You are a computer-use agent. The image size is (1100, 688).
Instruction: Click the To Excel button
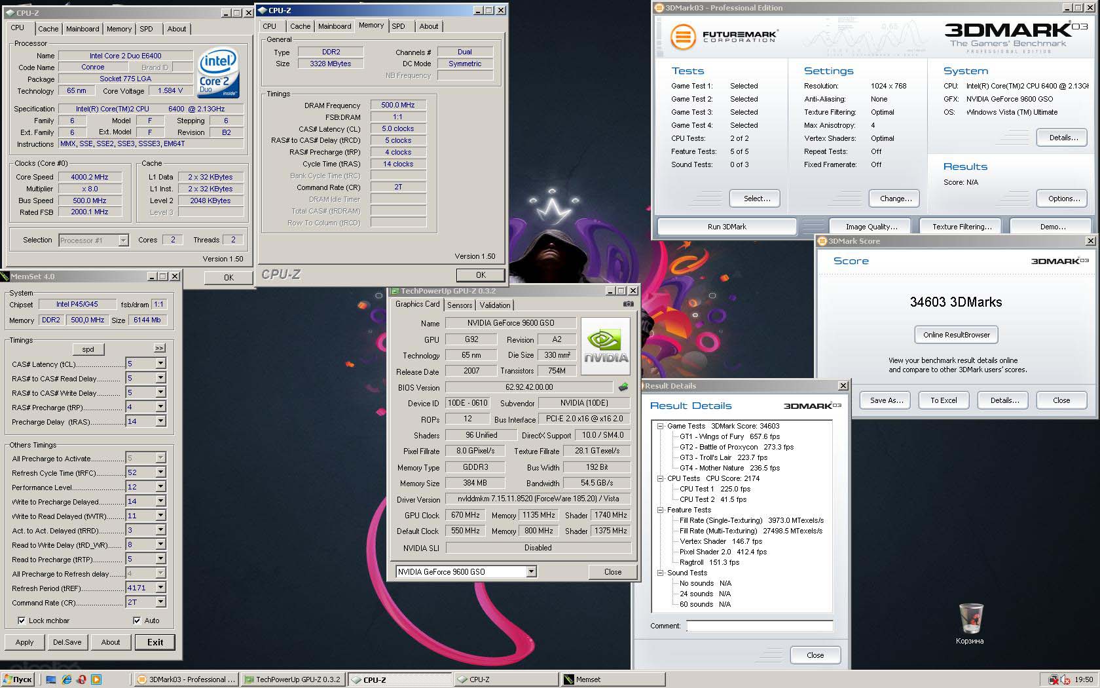click(944, 400)
